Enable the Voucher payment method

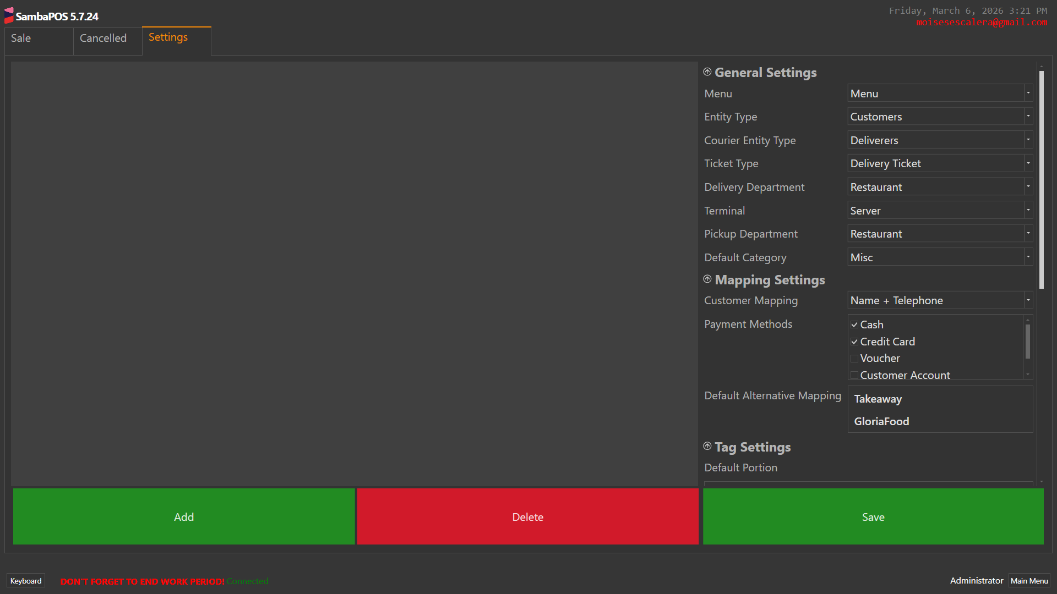(x=854, y=359)
